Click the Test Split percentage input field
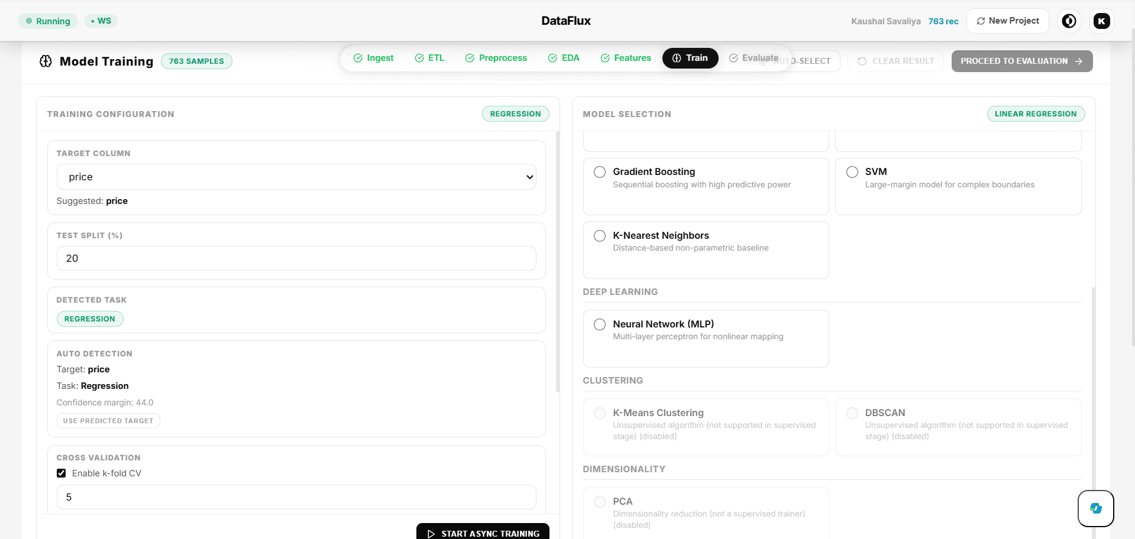1135x539 pixels. [296, 258]
